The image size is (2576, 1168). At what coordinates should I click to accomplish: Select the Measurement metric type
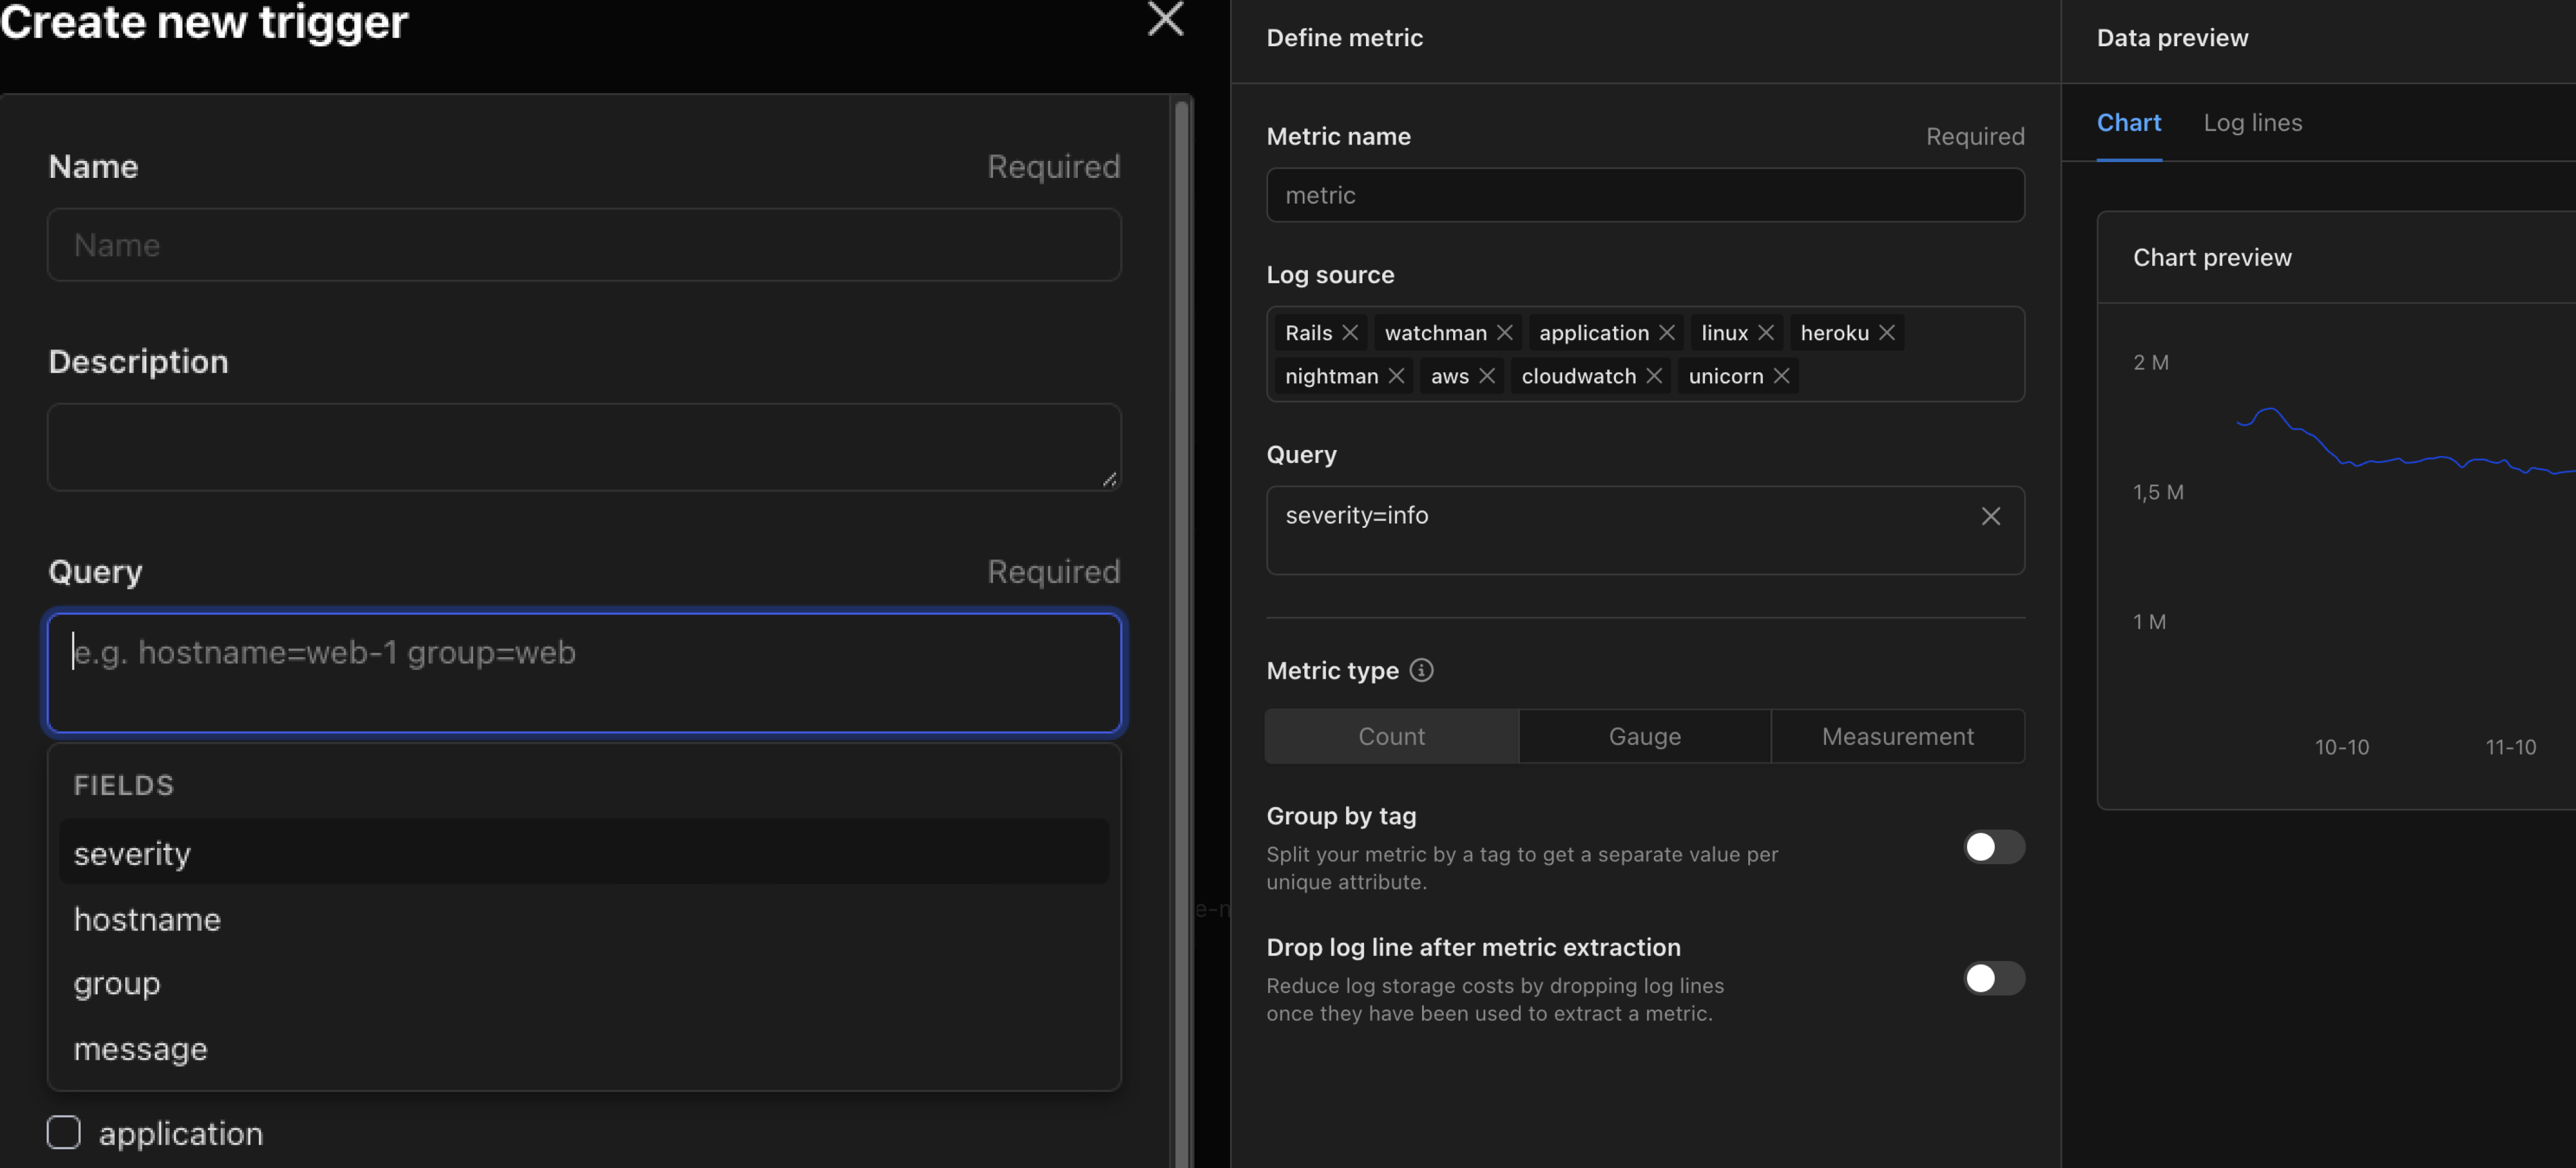(1898, 736)
